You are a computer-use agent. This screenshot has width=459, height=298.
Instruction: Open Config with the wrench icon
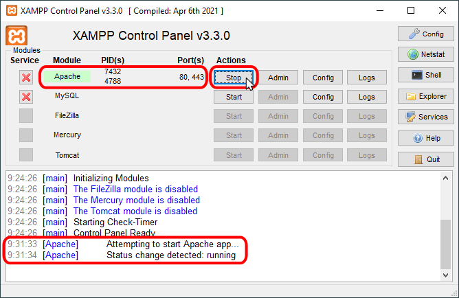pyautogui.click(x=425, y=34)
